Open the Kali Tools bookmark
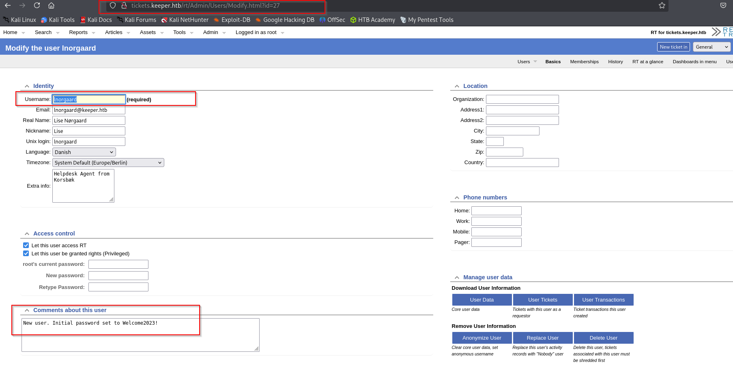This screenshot has width=733, height=366. [58, 20]
